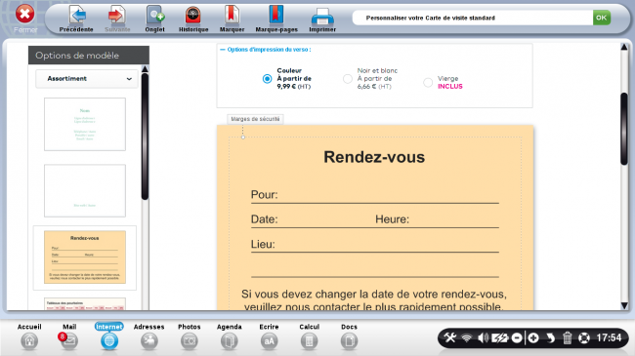Open the Ecrire writing app
635x356 pixels.
[269, 341]
